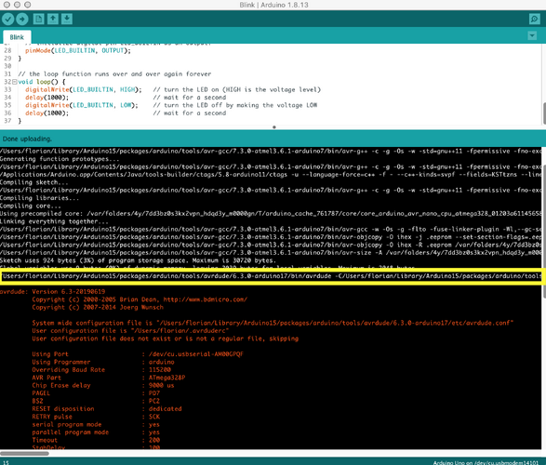
Task: Click 'System wide configuration file' line
Action: (x=273, y=323)
